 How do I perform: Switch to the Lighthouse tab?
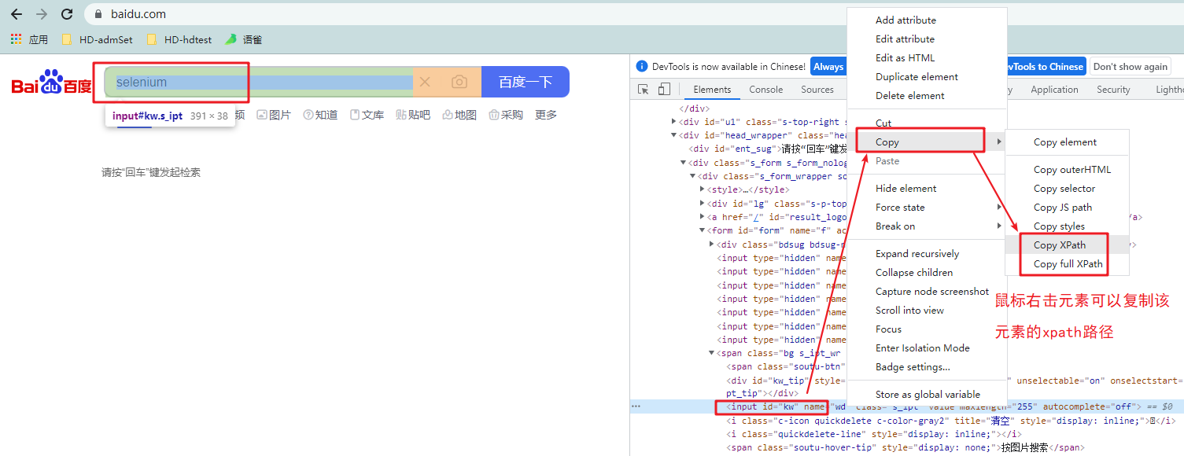click(1169, 90)
